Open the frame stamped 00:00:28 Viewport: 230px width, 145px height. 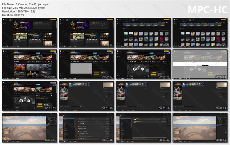coord(200,33)
